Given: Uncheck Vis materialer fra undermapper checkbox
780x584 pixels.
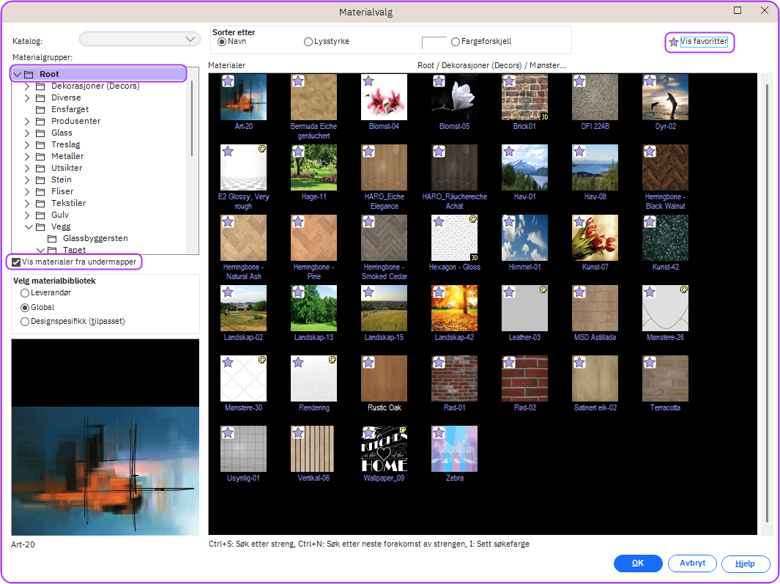Looking at the screenshot, I should pos(16,262).
